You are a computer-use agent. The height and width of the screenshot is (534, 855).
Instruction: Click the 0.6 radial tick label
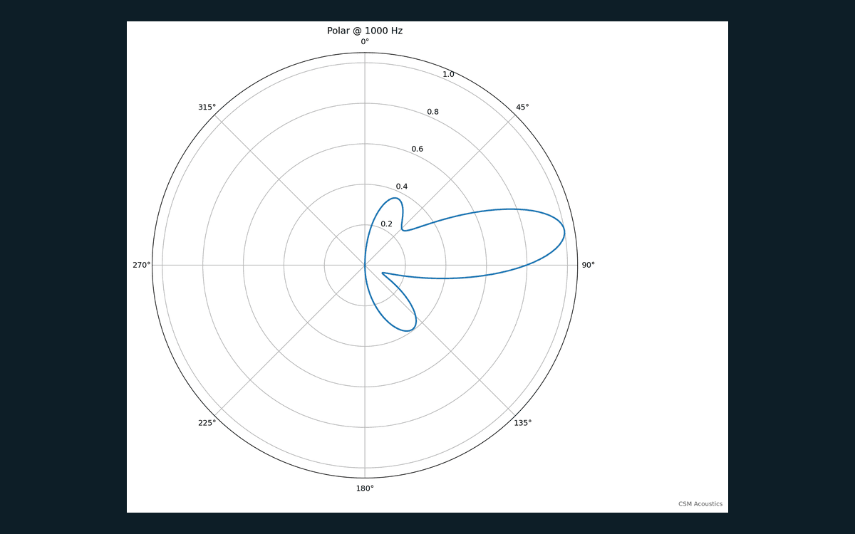click(x=418, y=149)
